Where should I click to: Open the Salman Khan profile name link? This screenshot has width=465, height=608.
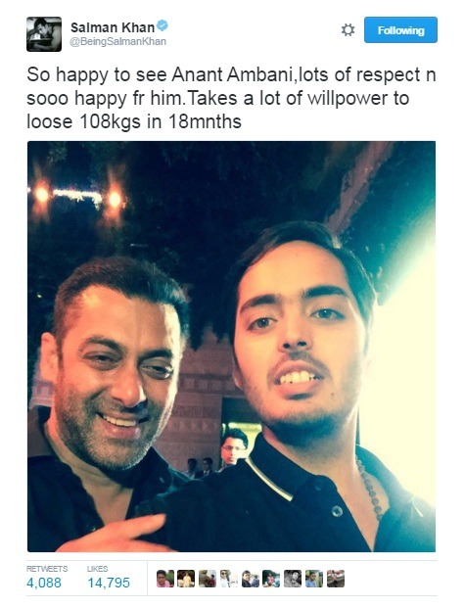point(113,27)
